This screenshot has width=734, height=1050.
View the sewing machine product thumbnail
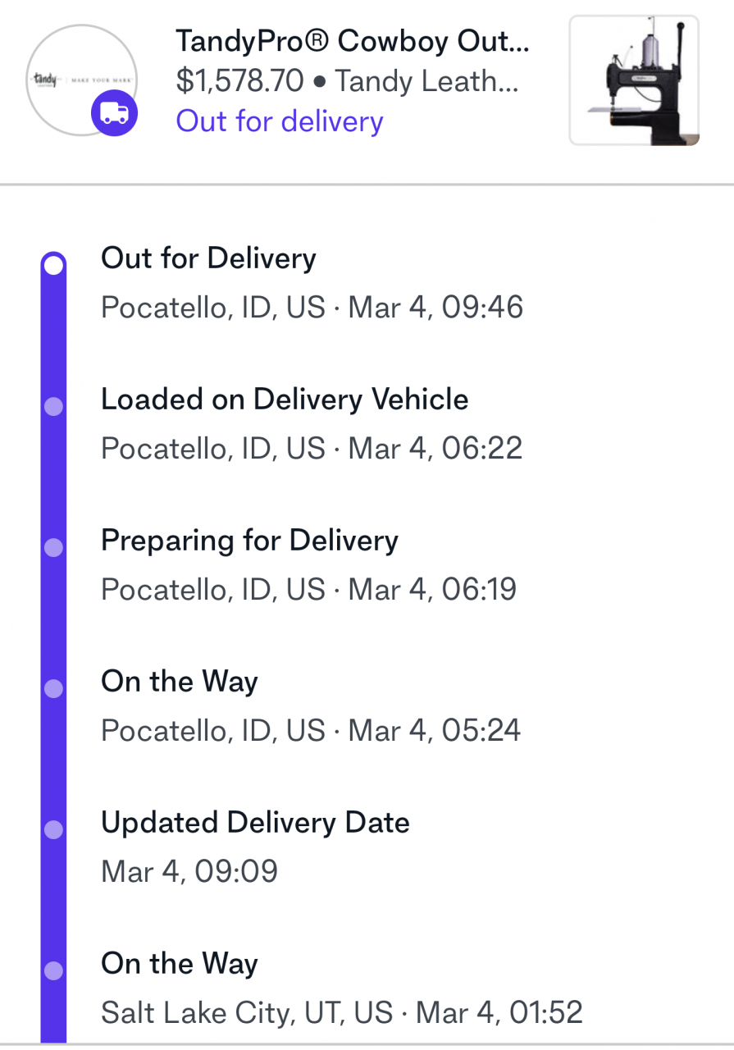tap(634, 80)
